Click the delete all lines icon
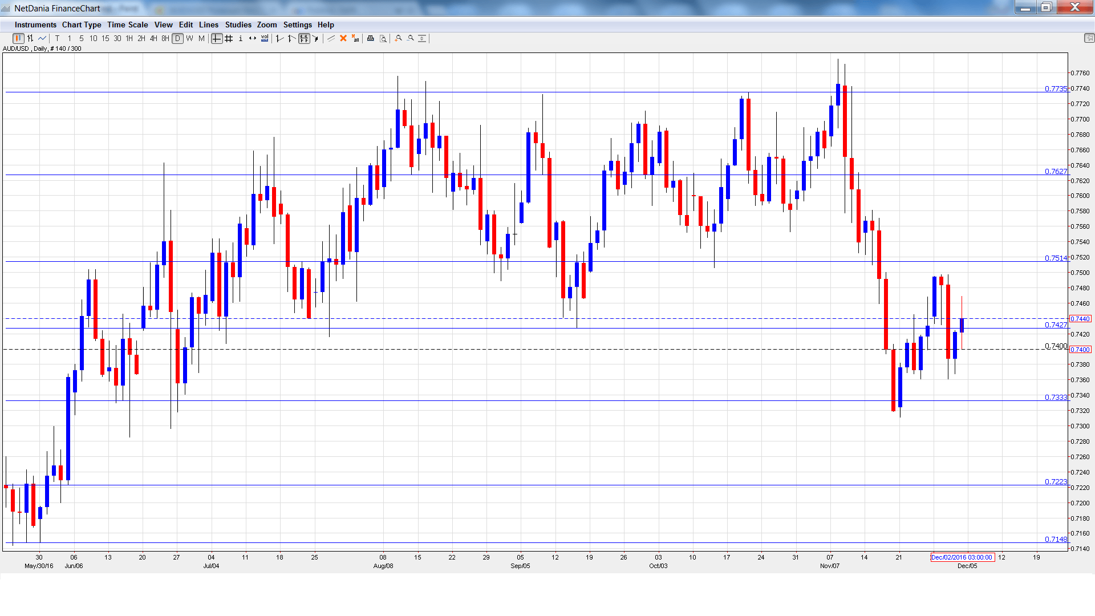This screenshot has width=1095, height=616. [x=355, y=38]
